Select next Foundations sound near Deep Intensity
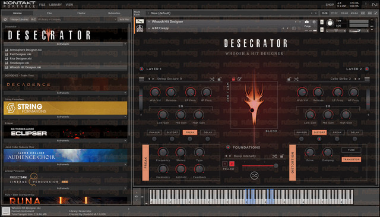The width and height of the screenshot is (380, 217). [x=230, y=156]
